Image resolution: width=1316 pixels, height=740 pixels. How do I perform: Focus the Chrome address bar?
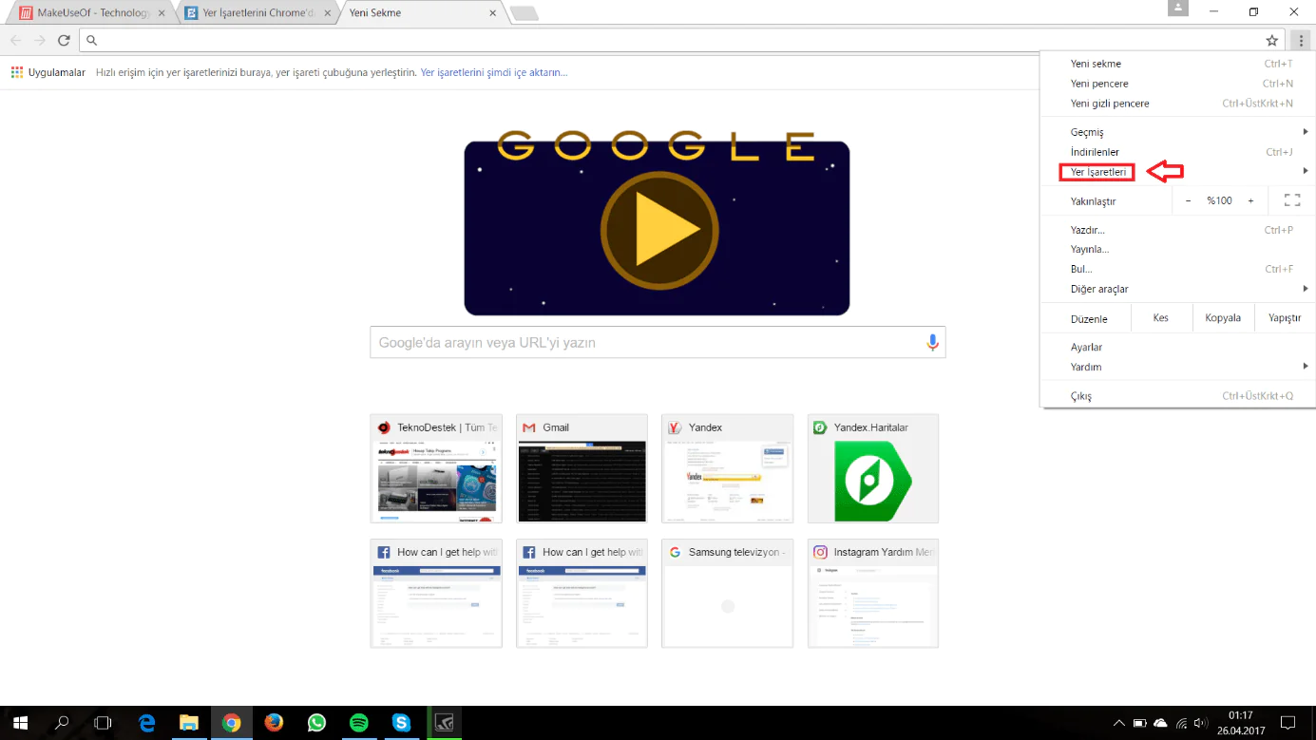pos(679,40)
